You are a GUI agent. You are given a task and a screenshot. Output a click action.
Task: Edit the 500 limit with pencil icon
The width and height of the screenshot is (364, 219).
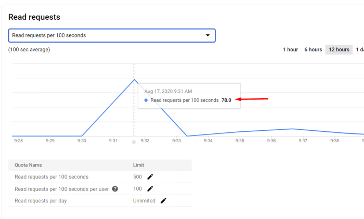[x=150, y=177]
